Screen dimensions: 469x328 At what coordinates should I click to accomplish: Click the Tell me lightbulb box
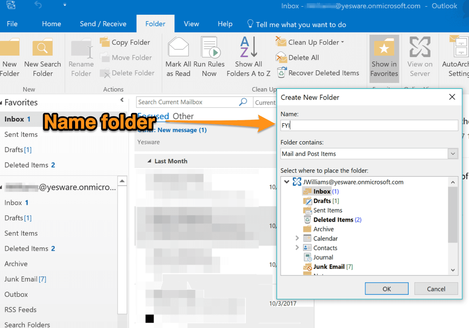click(x=296, y=25)
